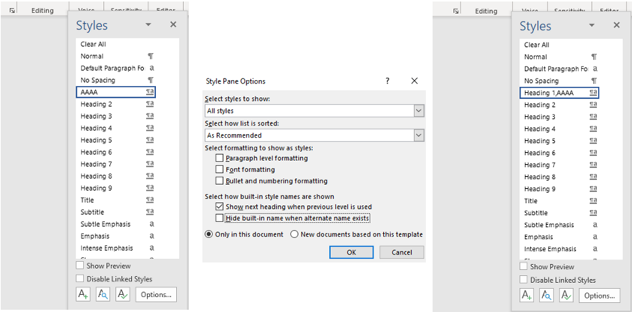The image size is (632, 312).
Task: Open Style Inspector in right Styles pane
Action: [547, 295]
